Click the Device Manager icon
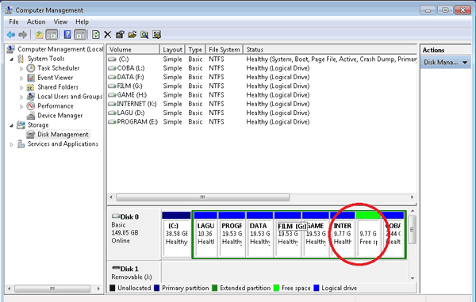Viewport: 476px width, 302px height. pyautogui.click(x=31, y=116)
